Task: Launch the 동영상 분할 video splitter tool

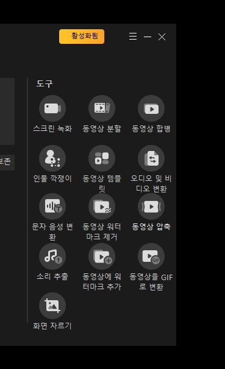Action: pos(102,108)
